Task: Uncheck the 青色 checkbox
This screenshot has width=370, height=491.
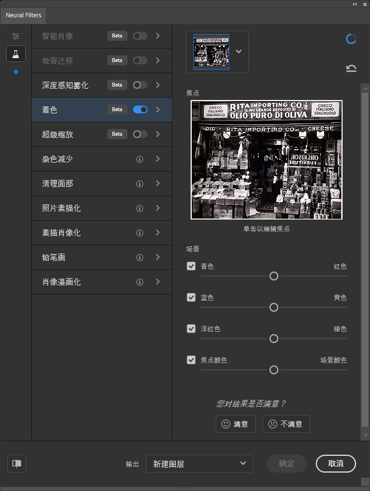Action: tap(191, 266)
